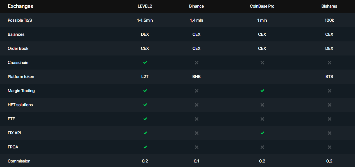Select the CoinBase Pro column header
355x167 pixels.
[x=262, y=6]
